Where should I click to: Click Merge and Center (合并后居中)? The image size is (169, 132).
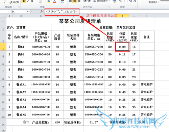[101, 1]
